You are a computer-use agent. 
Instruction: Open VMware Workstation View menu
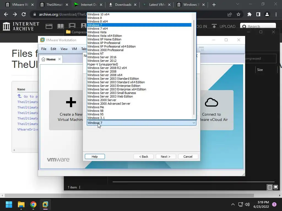click(64, 49)
